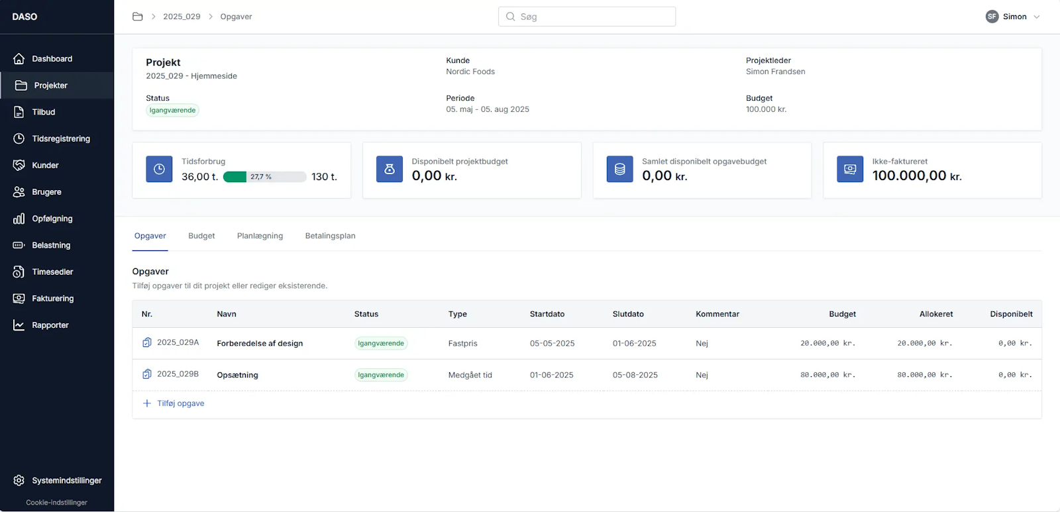Open Kunder via the handshake icon
Viewport: 1060px width, 512px height.
point(19,165)
